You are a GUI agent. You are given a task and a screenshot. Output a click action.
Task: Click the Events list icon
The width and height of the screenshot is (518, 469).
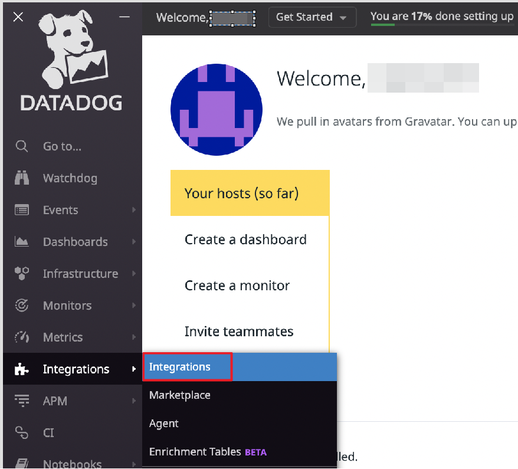point(22,210)
